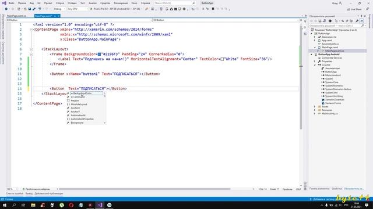
Task: Collapse the ButtonApp project node
Action: pos(311,34)
